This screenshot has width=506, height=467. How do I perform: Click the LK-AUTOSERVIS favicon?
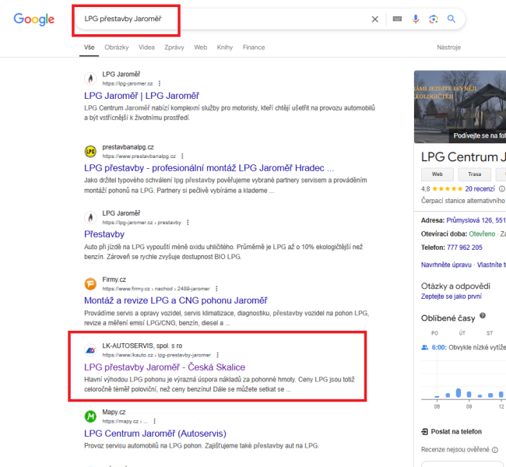90,350
